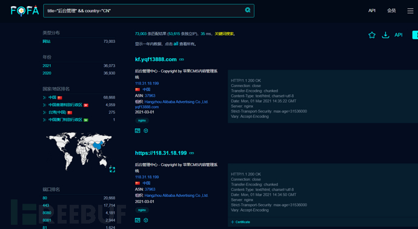Open the hamburger menu icon
The height and width of the screenshot is (229, 418).
pos(410,11)
